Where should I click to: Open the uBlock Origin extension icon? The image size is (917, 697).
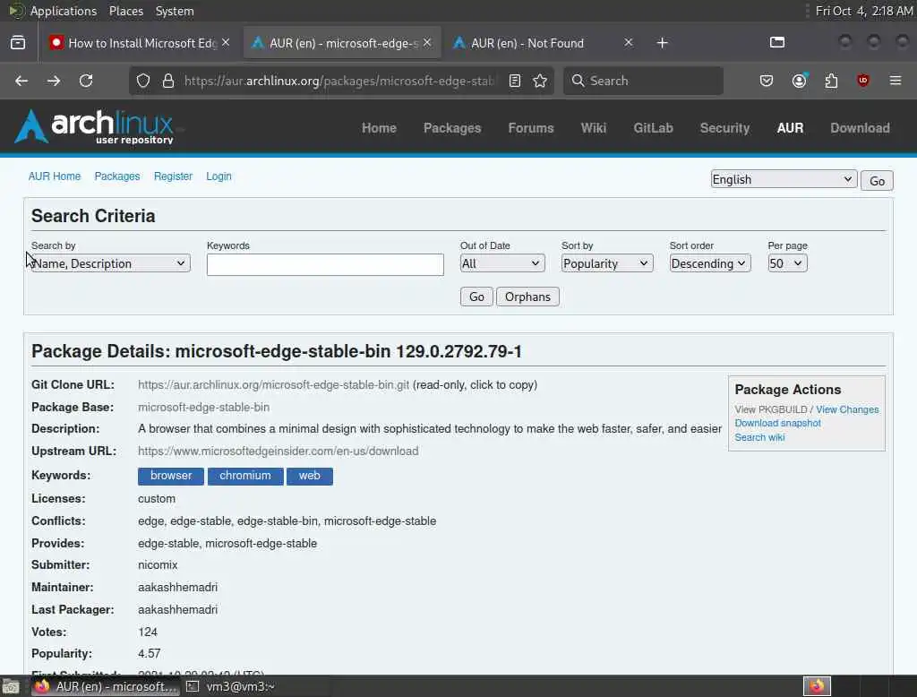point(862,81)
